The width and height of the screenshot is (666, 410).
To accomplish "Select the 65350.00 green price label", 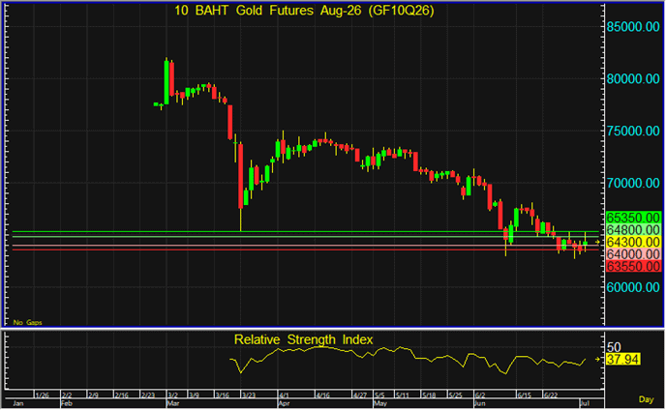I will 633,219.
